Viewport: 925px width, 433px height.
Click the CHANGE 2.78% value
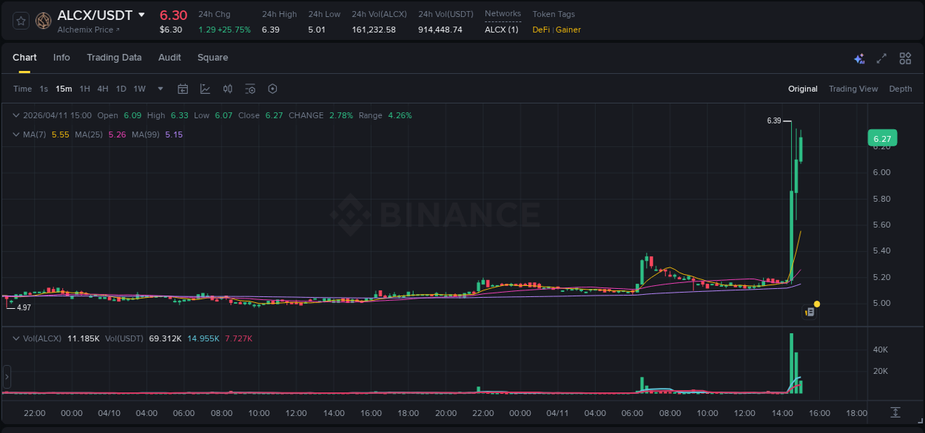tap(341, 115)
